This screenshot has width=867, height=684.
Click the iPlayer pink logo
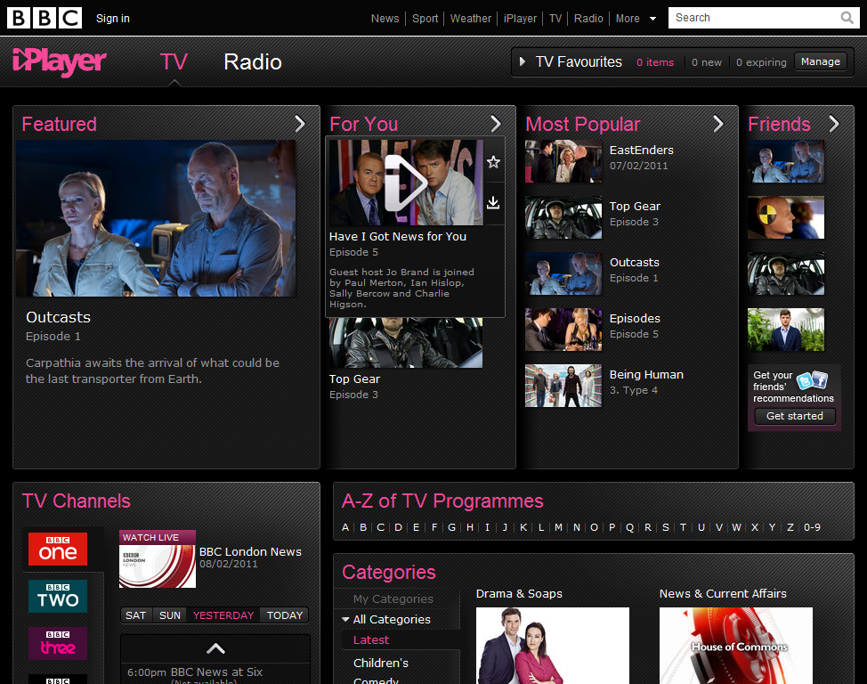(60, 62)
